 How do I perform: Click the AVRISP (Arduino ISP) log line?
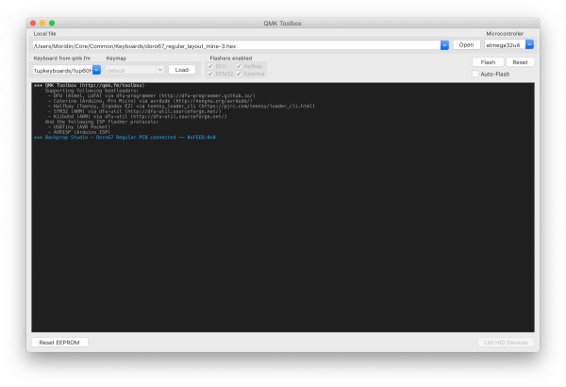[x=78, y=132]
